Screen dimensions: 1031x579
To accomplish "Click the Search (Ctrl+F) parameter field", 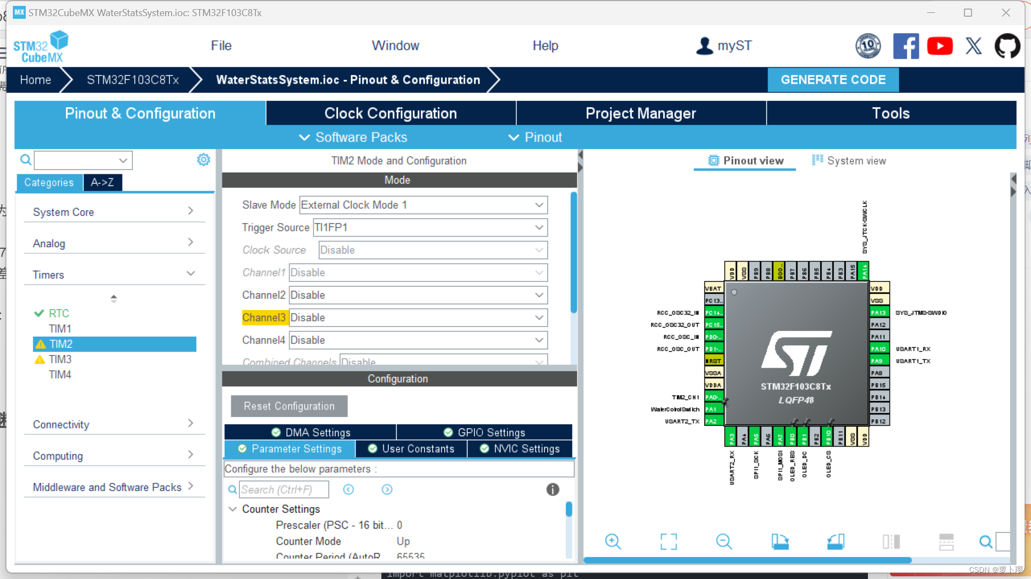I will (284, 489).
